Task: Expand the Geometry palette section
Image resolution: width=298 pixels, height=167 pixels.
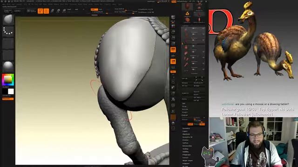Action: click(x=186, y=128)
